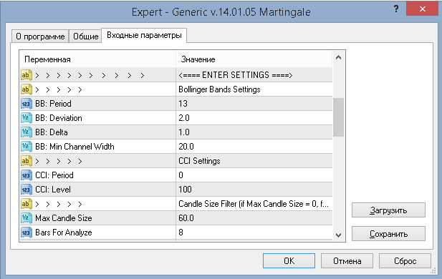Screen dimensions: 442x279
Task: Click the scroll down arrow of parameter list
Action: pos(339,235)
